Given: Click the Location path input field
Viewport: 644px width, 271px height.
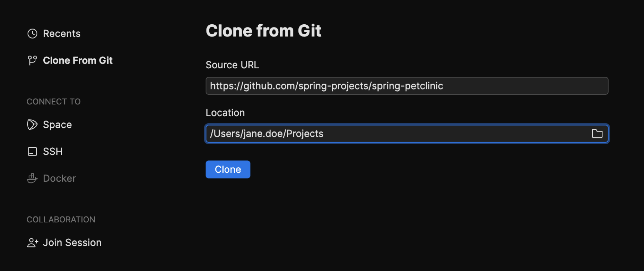Looking at the screenshot, I should 394,133.
